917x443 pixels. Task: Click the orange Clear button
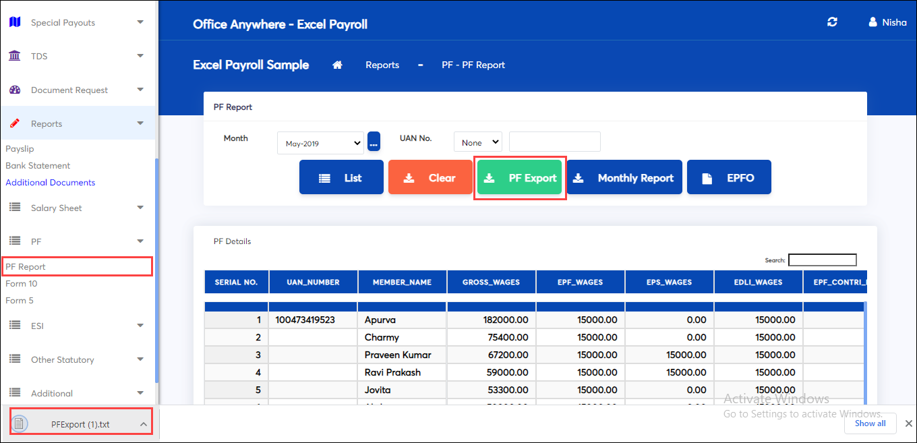pos(430,177)
